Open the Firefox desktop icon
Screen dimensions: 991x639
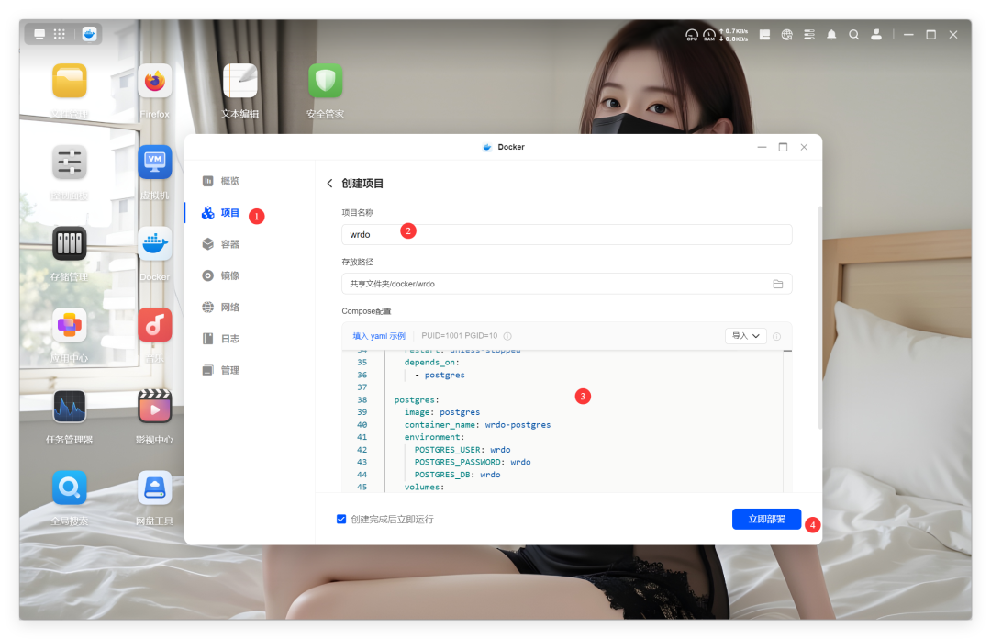(x=155, y=81)
